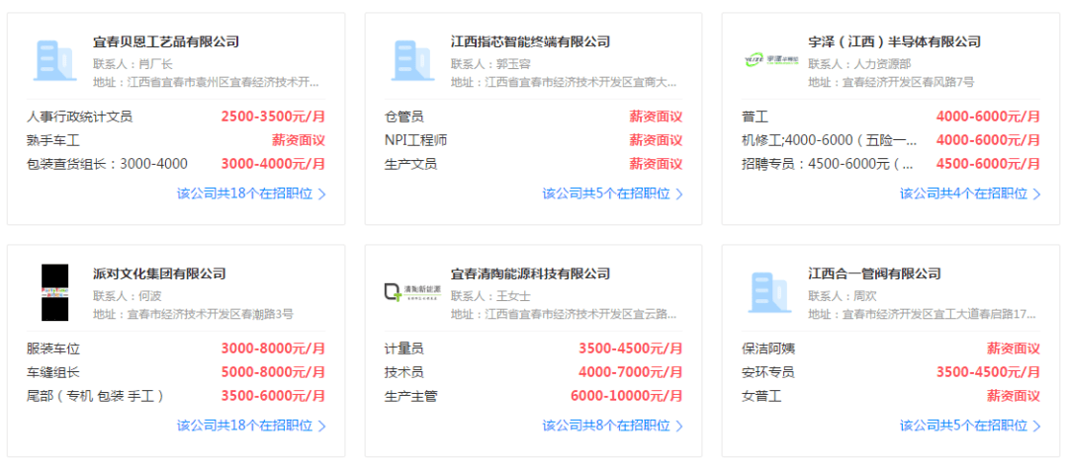1068x464 pixels.
Task: Open the 女普工 job listing
Action: (x=761, y=396)
